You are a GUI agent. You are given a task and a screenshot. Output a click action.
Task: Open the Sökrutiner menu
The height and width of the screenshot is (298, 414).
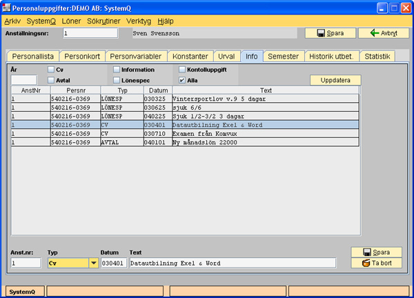click(102, 21)
